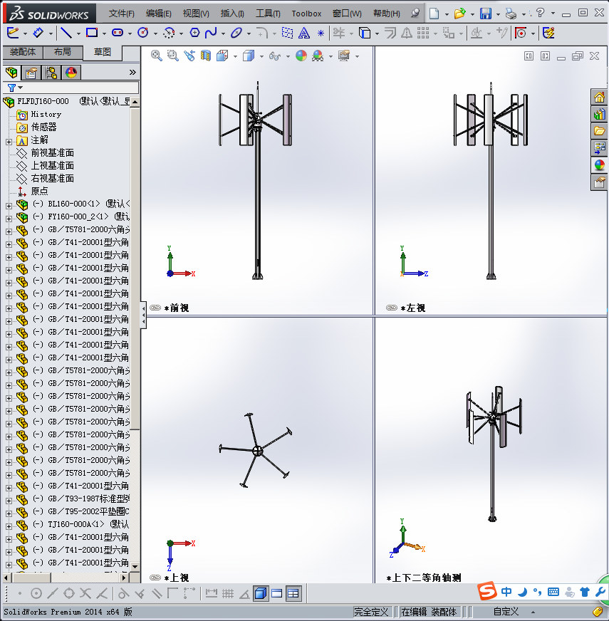Expand the 注解 annotations folder
The width and height of the screenshot is (609, 621).
(x=9, y=140)
